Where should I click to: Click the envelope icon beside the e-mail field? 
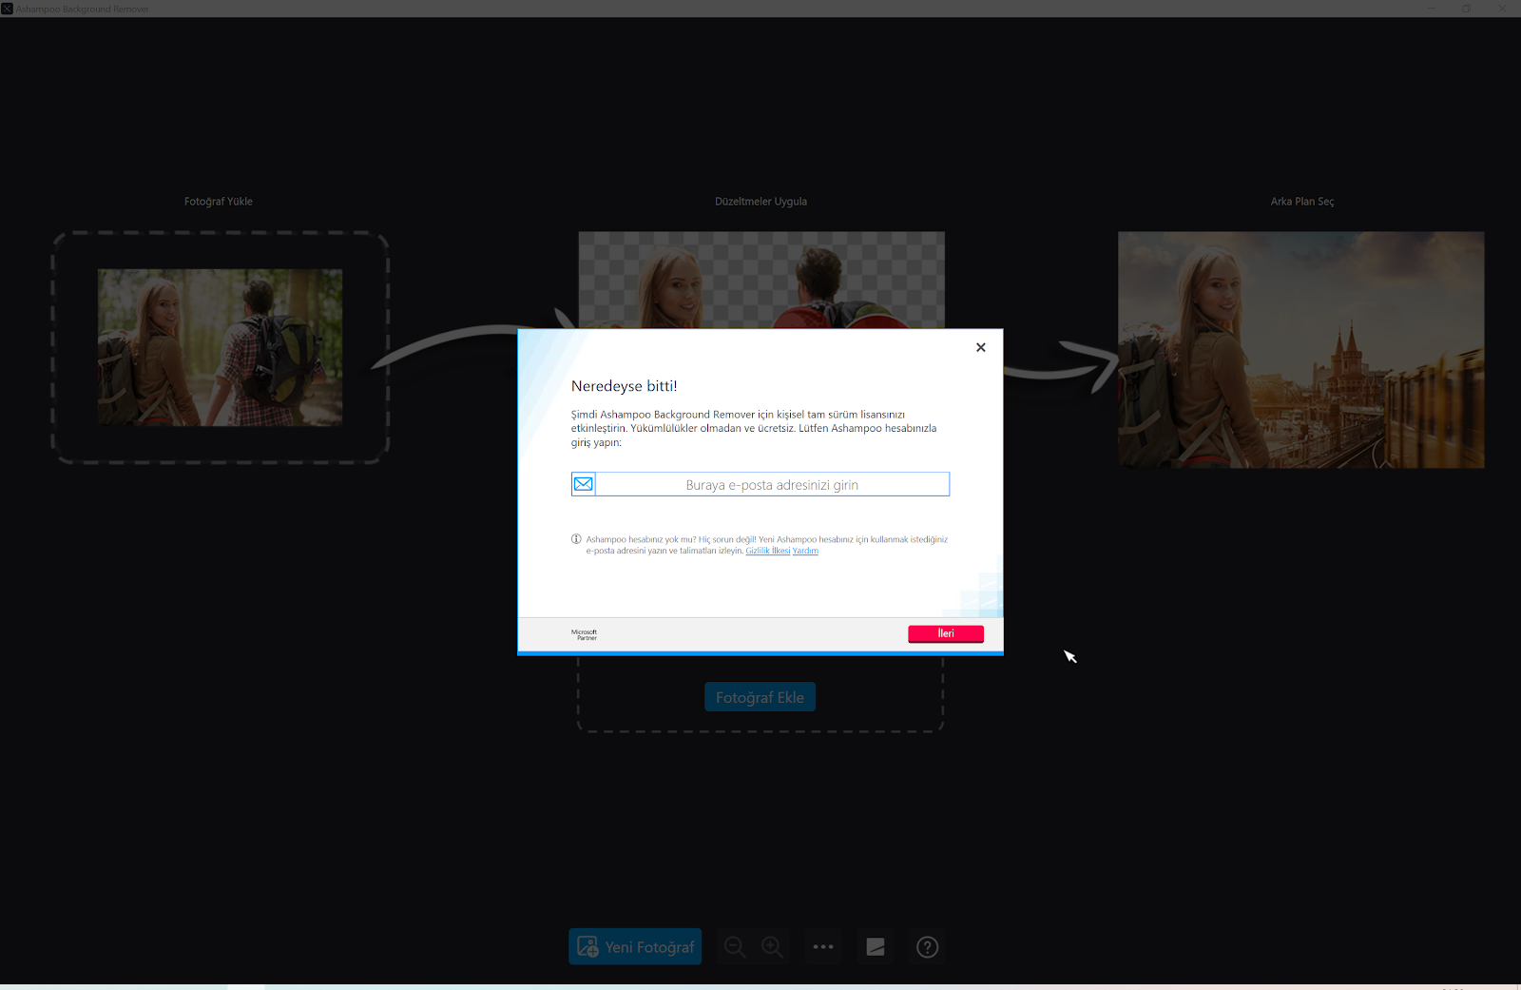tap(583, 484)
